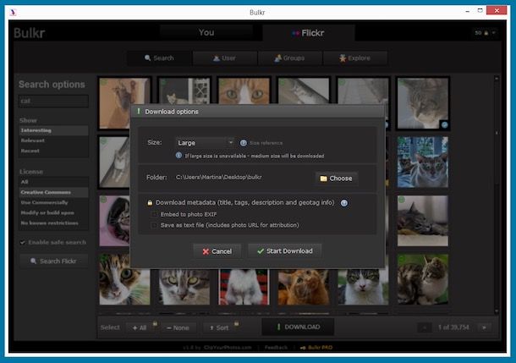The height and width of the screenshot is (363, 516).
Task: Switch to the You tab
Action: (206, 33)
